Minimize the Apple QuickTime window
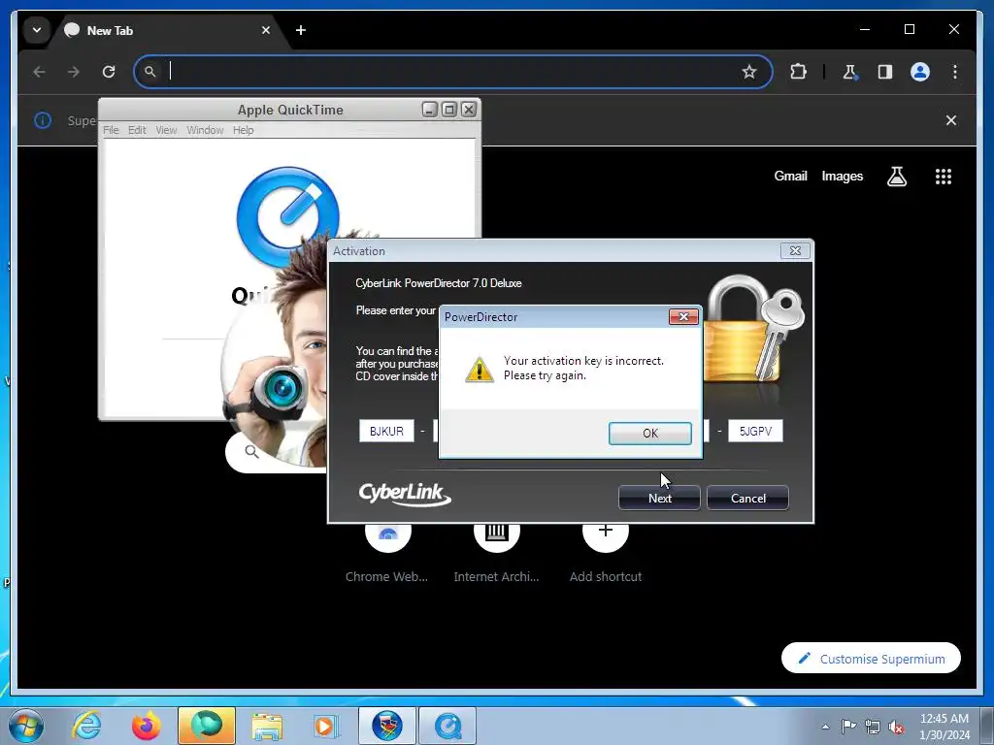 tap(430, 110)
